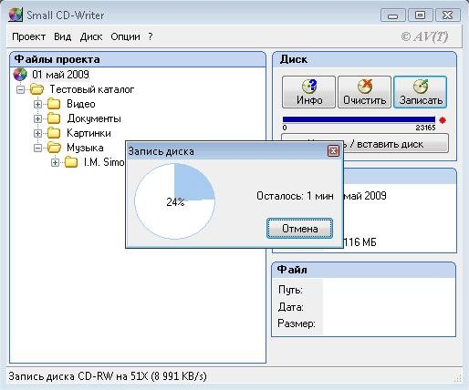Image resolution: width=469 pixels, height=390 pixels.
Task: Open the Опции menu
Action: point(125,36)
